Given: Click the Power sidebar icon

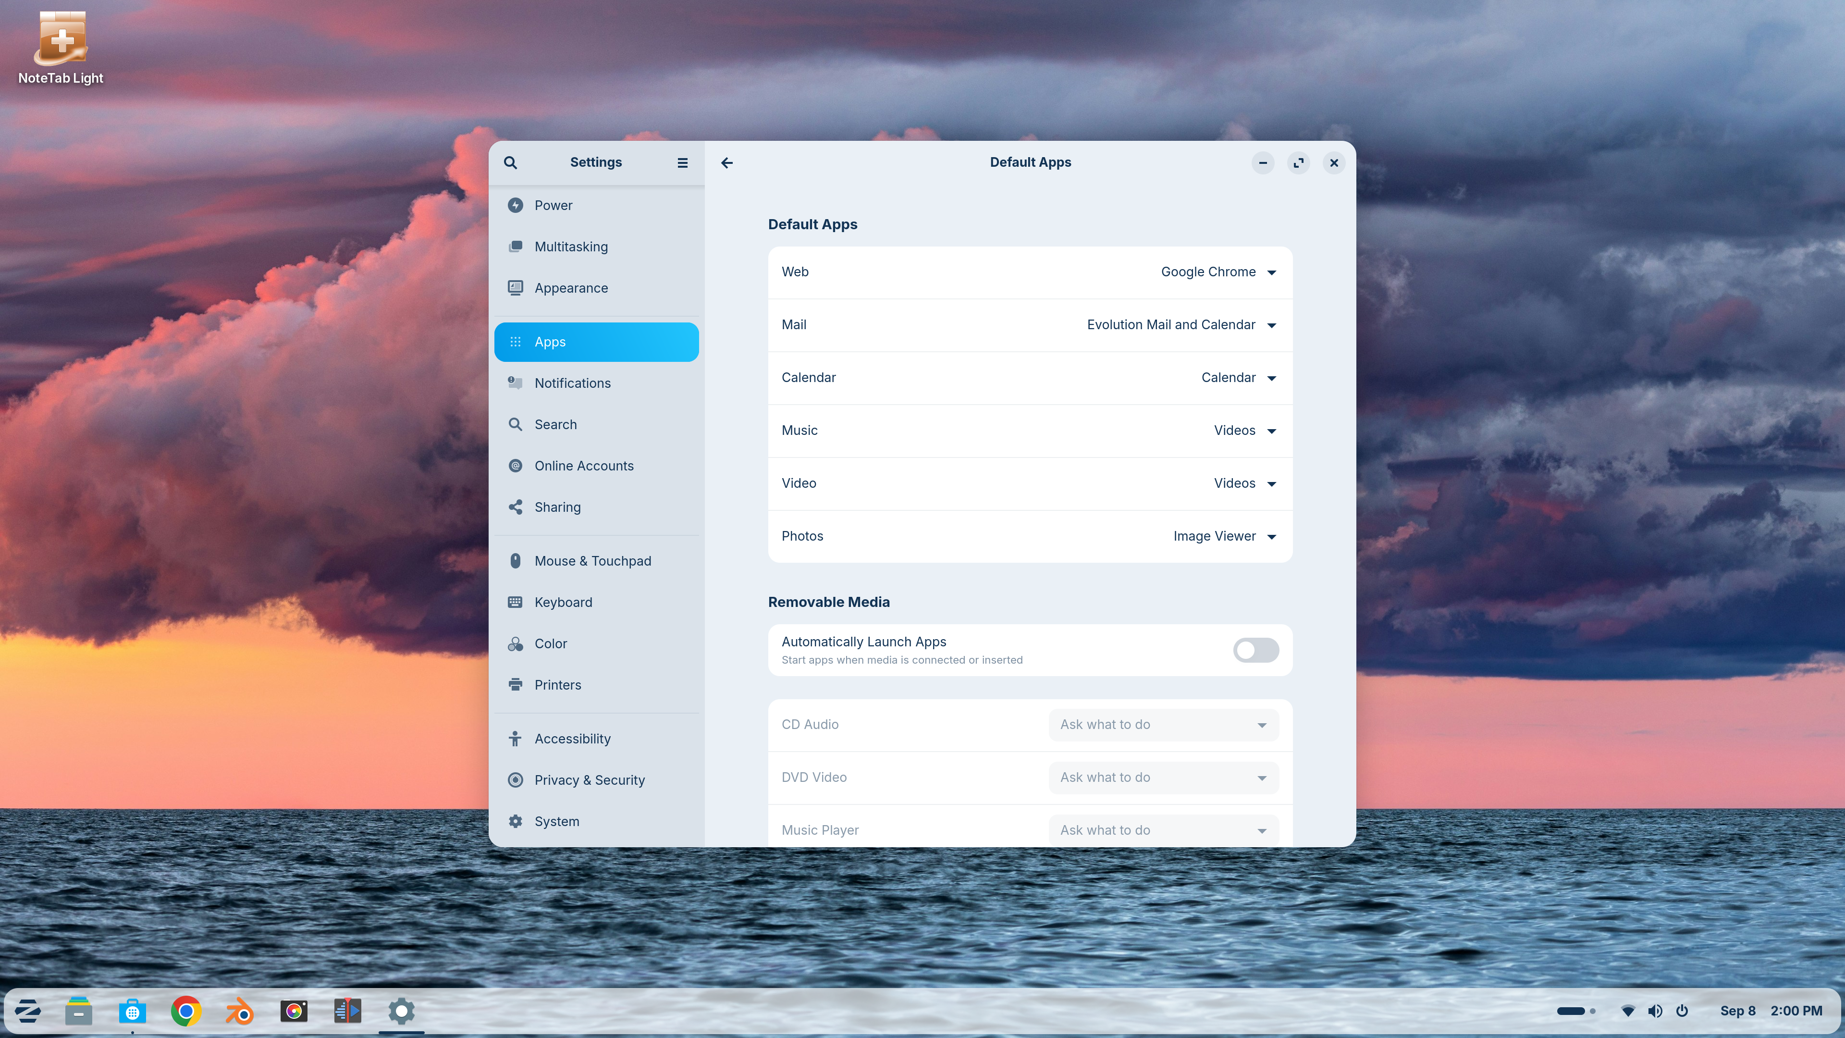Looking at the screenshot, I should (515, 206).
